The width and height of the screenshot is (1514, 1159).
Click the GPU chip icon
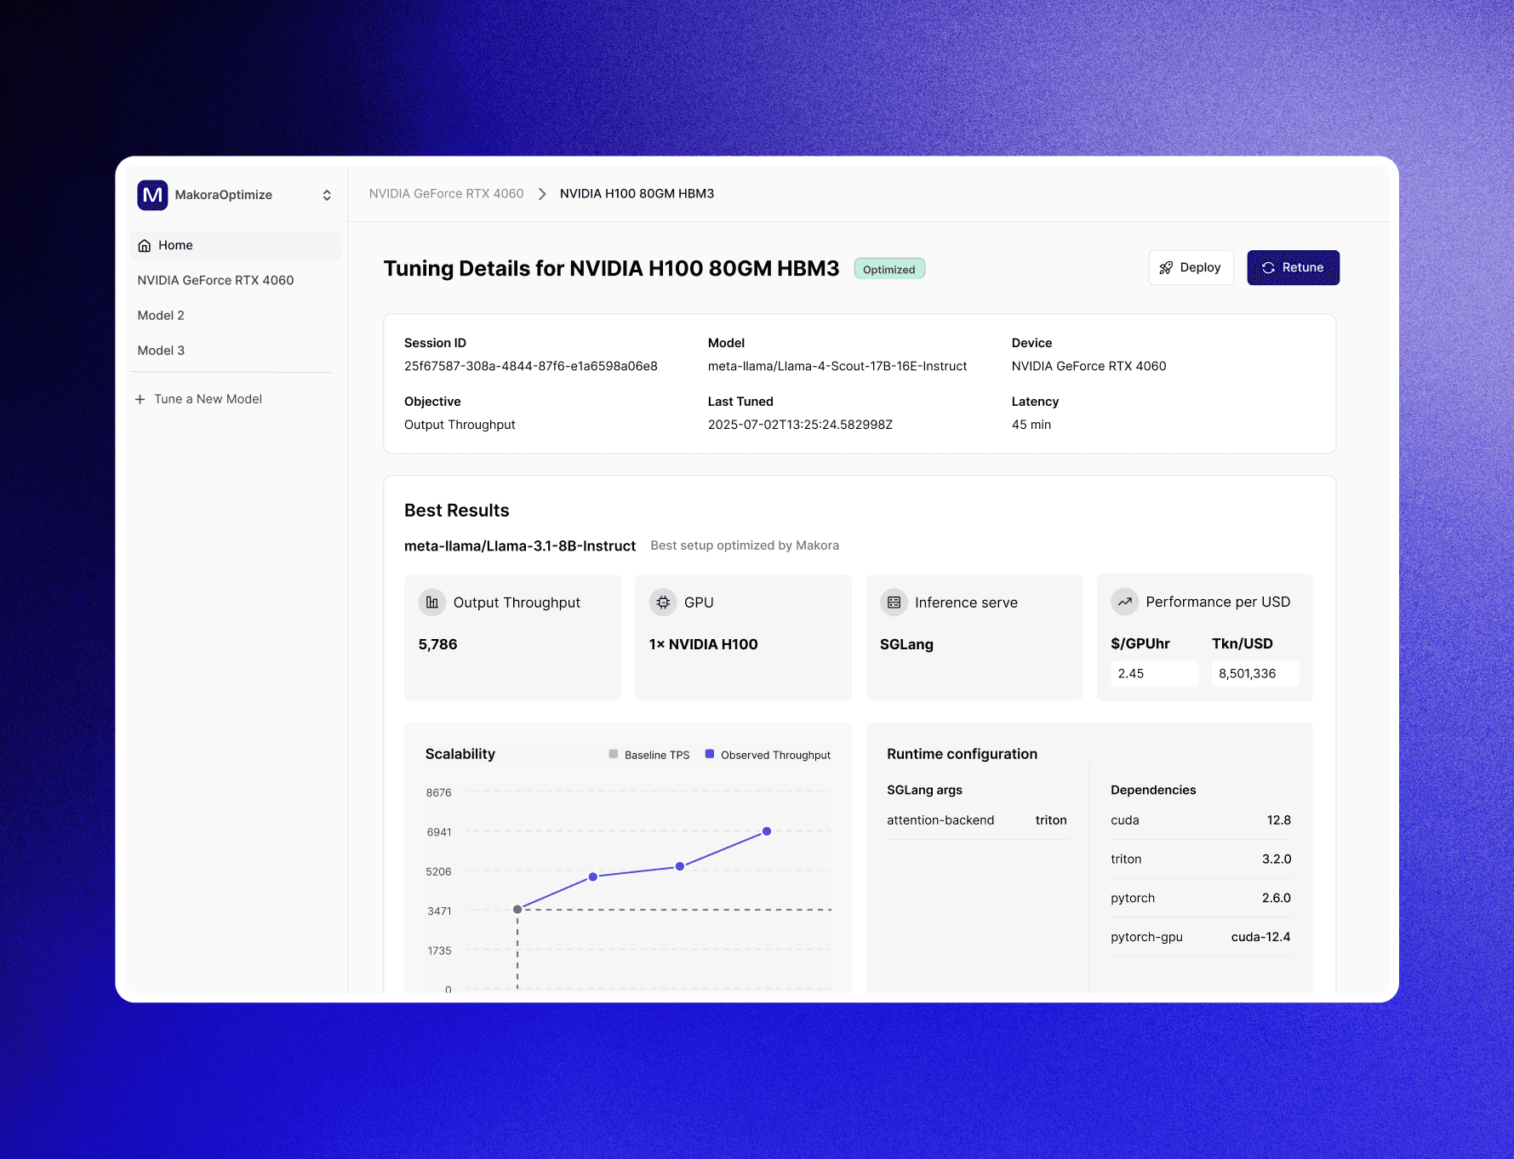tap(663, 602)
